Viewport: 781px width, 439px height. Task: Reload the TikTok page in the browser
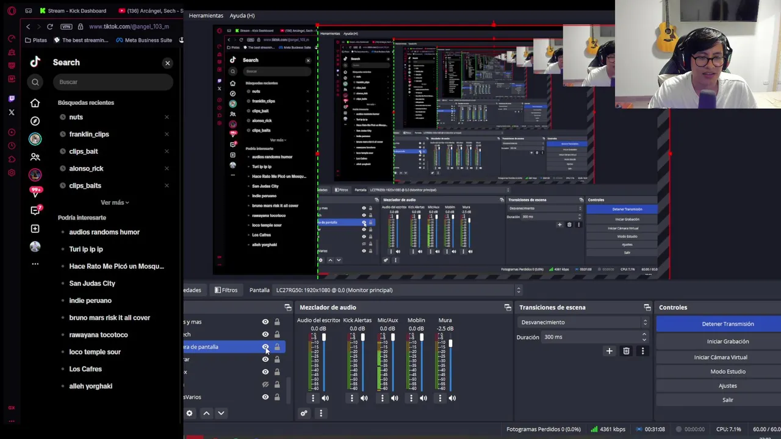click(50, 27)
